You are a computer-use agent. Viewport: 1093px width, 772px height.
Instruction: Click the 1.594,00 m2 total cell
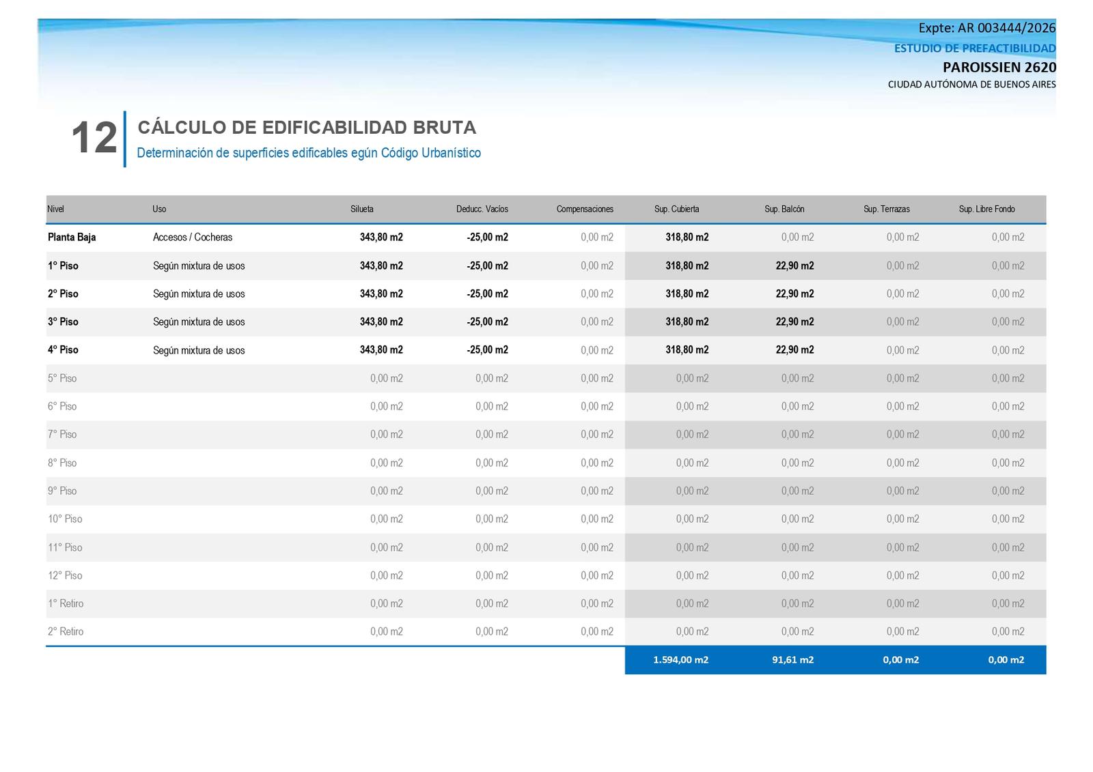click(680, 660)
